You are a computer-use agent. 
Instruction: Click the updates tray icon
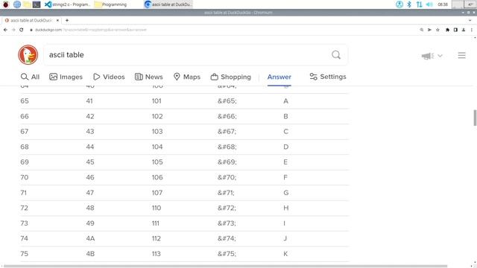[x=399, y=4]
